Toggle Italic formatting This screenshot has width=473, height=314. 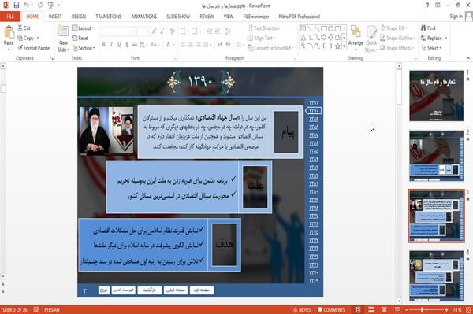click(111, 45)
